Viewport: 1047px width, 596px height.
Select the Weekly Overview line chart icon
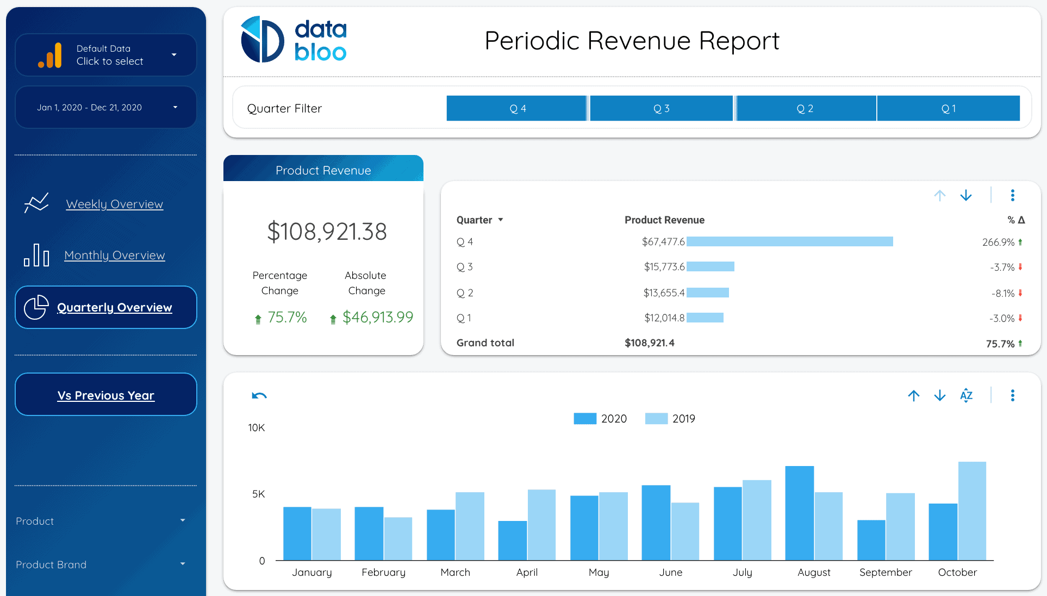tap(36, 202)
